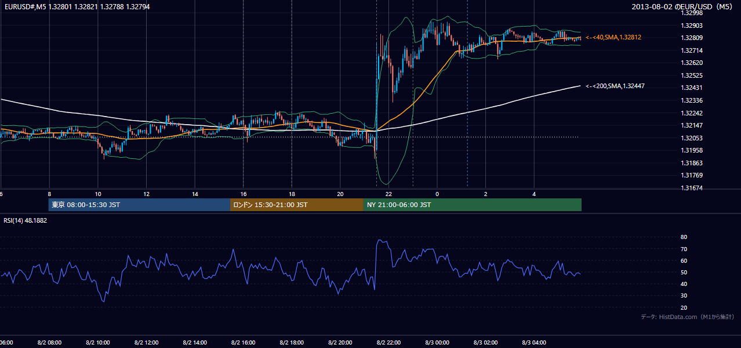Click the RSI scale value 20
Image resolution: width=741 pixels, height=348 pixels.
(x=684, y=307)
